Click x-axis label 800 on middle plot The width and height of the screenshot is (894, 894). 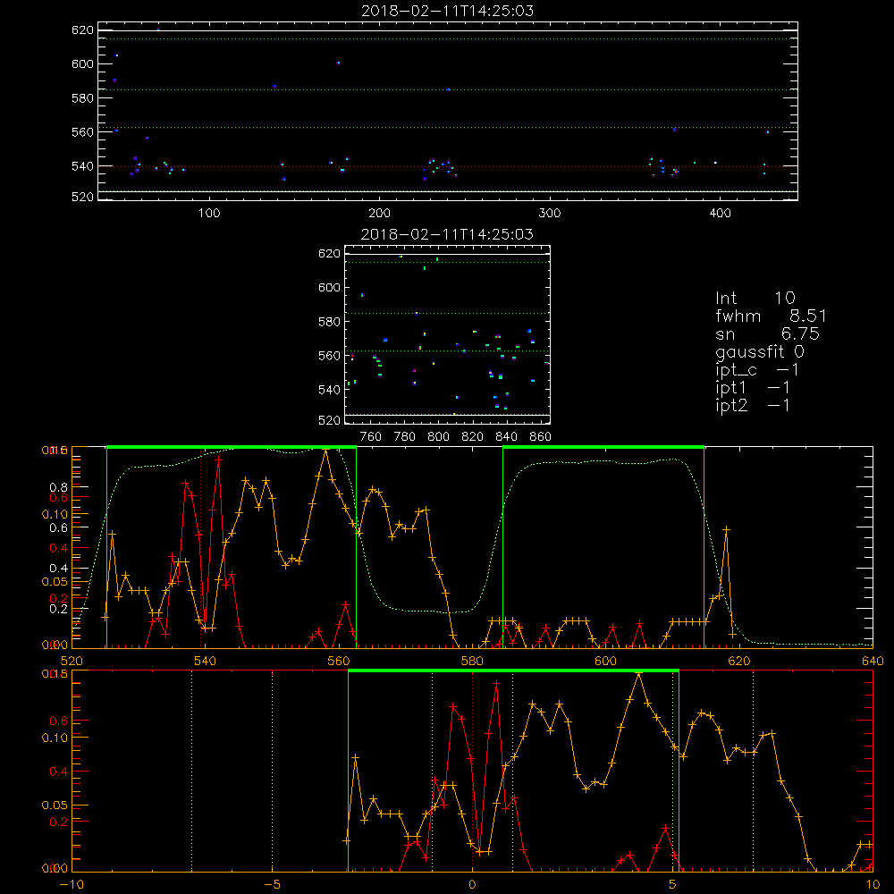pos(438,437)
